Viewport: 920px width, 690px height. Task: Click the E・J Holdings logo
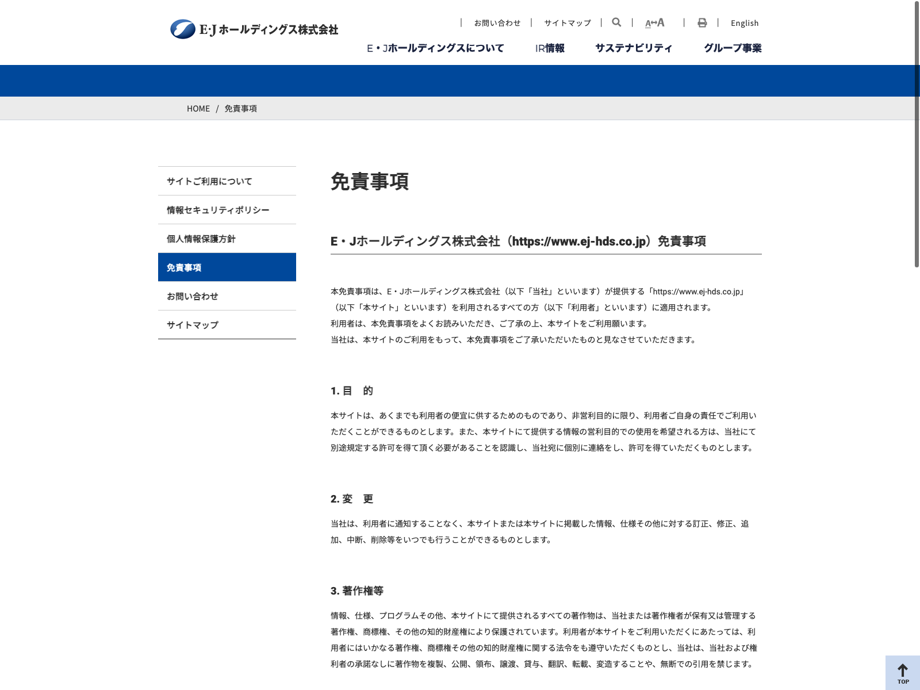point(254,29)
